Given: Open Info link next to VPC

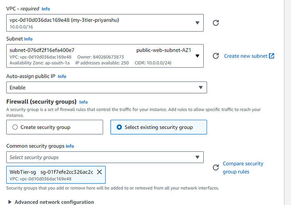Looking at the screenshot, I should [46, 9].
